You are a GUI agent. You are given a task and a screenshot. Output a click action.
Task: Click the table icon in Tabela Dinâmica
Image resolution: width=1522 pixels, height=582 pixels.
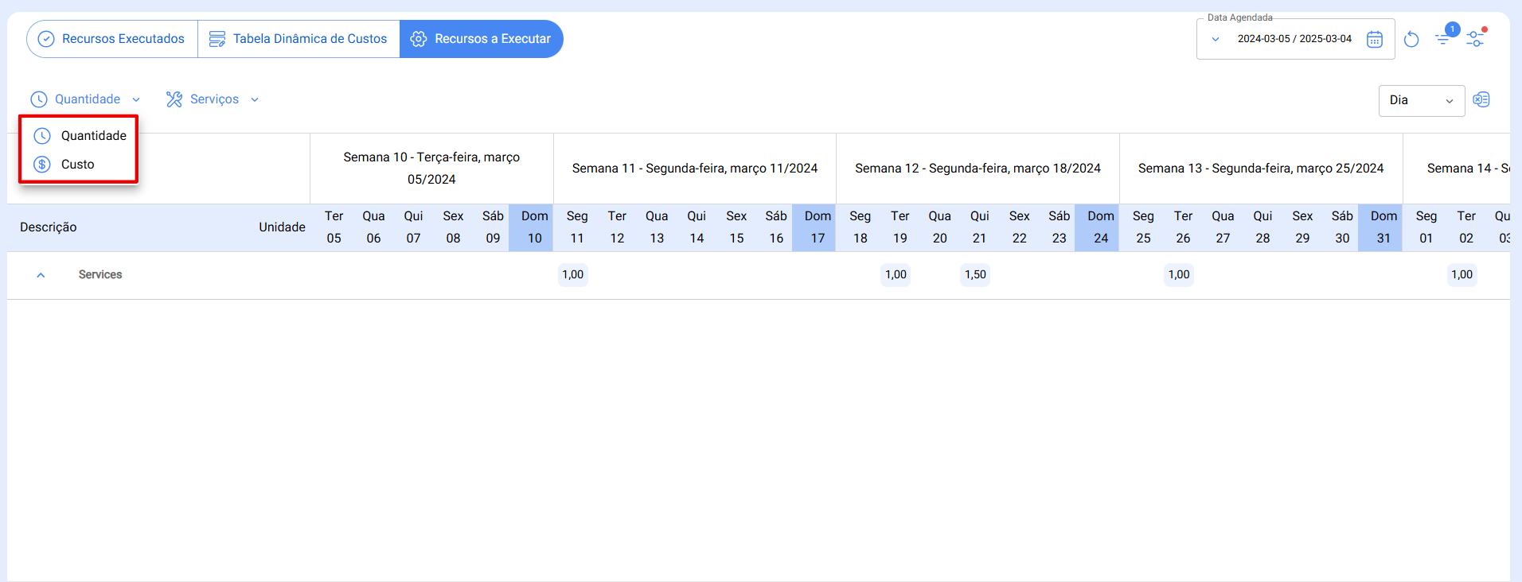tap(217, 39)
